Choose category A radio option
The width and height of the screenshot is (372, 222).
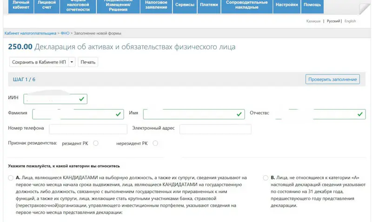11,178
